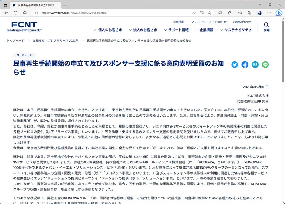The height and width of the screenshot is (204, 285).
Task: Share the article on LINE
Action: (x=265, y=64)
